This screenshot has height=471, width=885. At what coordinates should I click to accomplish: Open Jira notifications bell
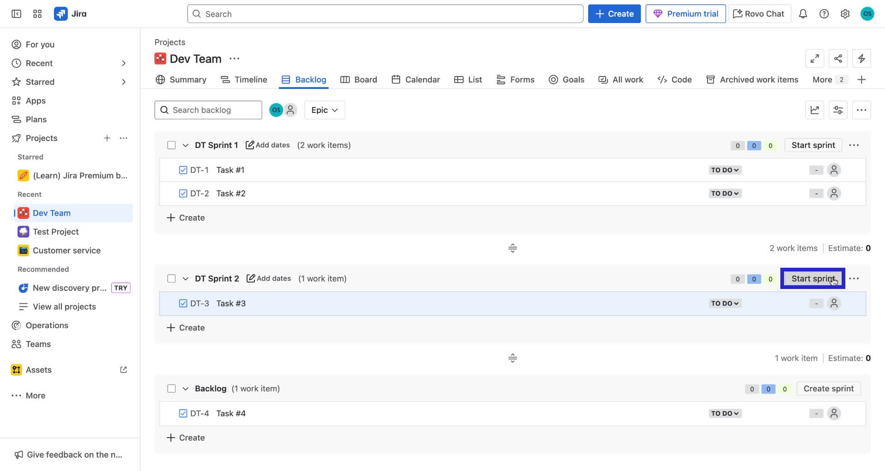point(803,13)
